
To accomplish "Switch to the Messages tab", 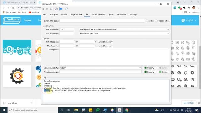I will click(x=133, y=15).
